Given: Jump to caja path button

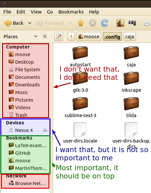Looking at the screenshot, I should point(130,36).
